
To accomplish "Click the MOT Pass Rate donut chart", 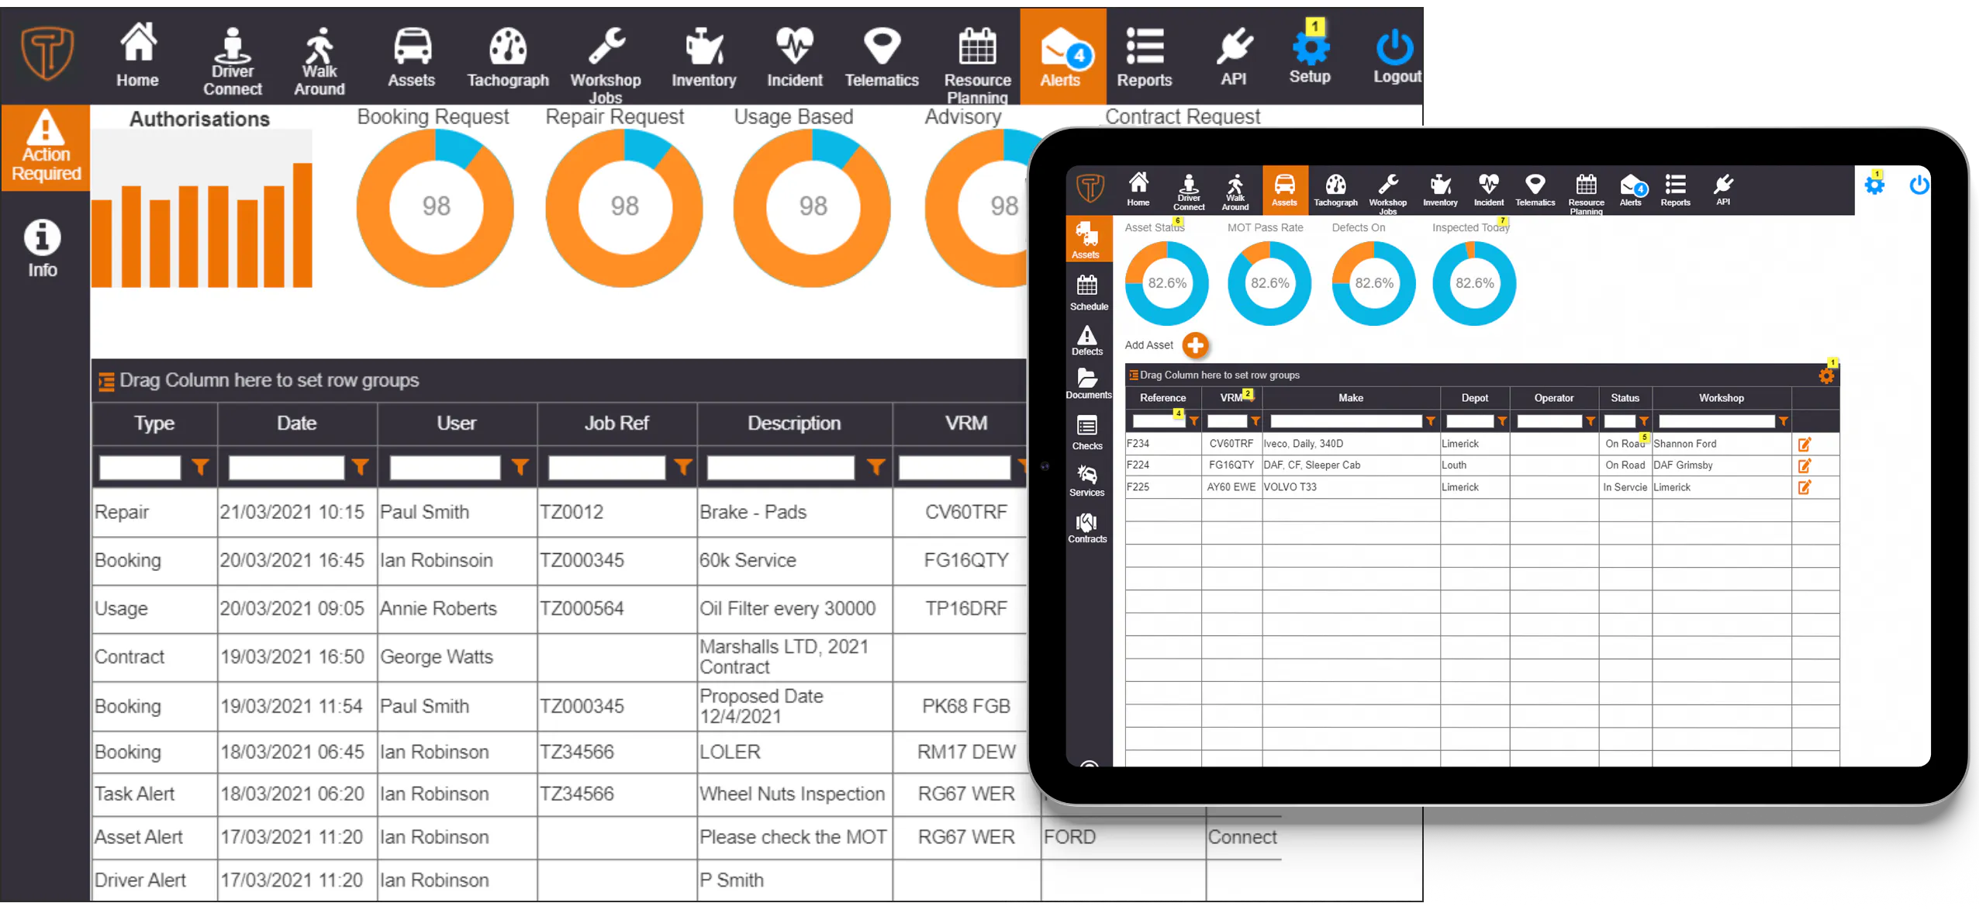I will point(1269,283).
